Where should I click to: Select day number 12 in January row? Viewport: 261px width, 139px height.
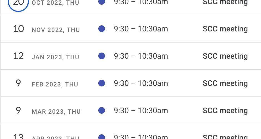18,56
